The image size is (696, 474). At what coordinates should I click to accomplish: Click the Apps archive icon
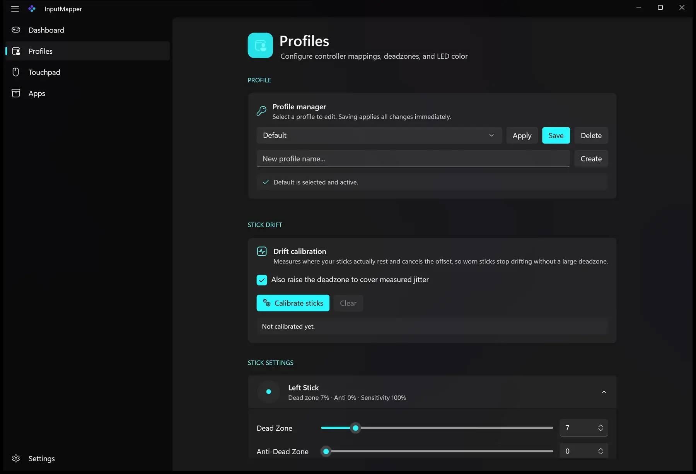pyautogui.click(x=16, y=93)
